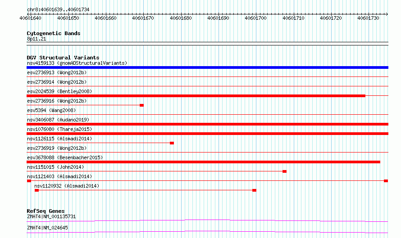Click the left red block of nsv1120932
Image resolution: width=401 pixels, height=238 pixels.
36,190
